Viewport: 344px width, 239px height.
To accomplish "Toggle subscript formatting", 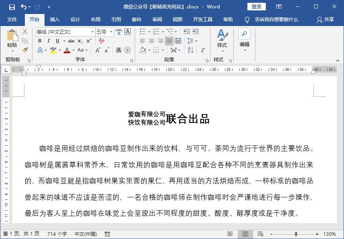I will click(x=80, y=41).
